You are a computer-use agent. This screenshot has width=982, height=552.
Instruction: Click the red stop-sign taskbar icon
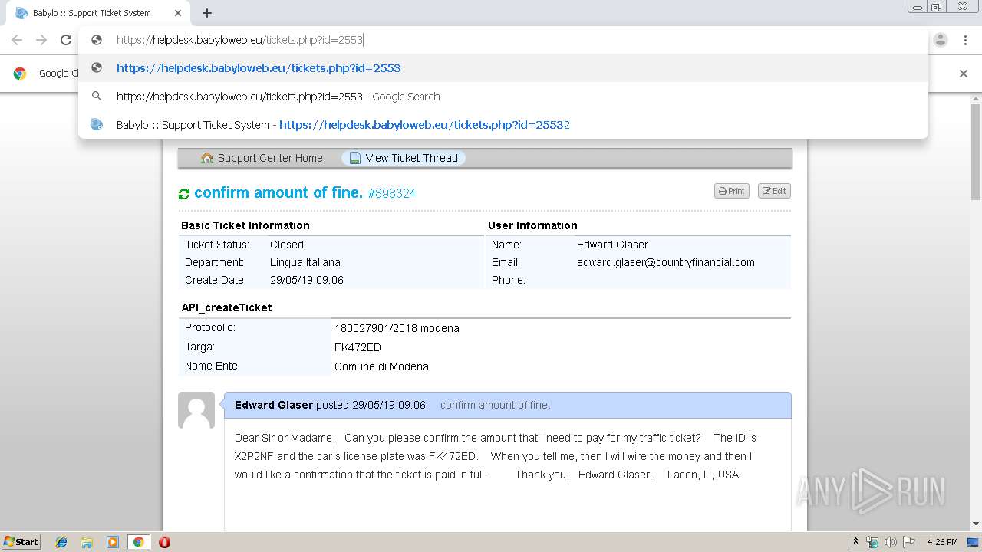tap(164, 542)
